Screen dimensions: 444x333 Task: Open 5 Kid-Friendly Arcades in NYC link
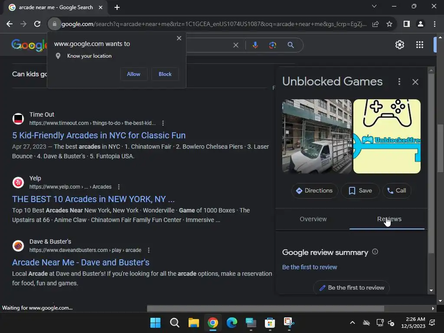pos(99,135)
